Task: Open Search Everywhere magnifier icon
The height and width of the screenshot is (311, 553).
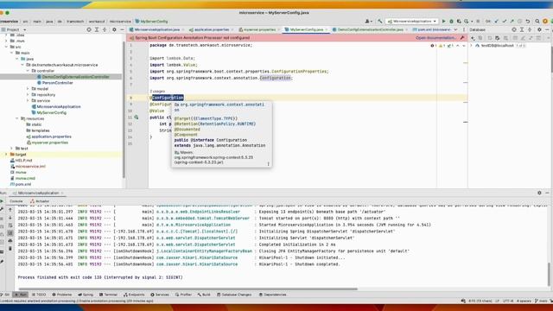Action: pyautogui.click(x=537, y=21)
